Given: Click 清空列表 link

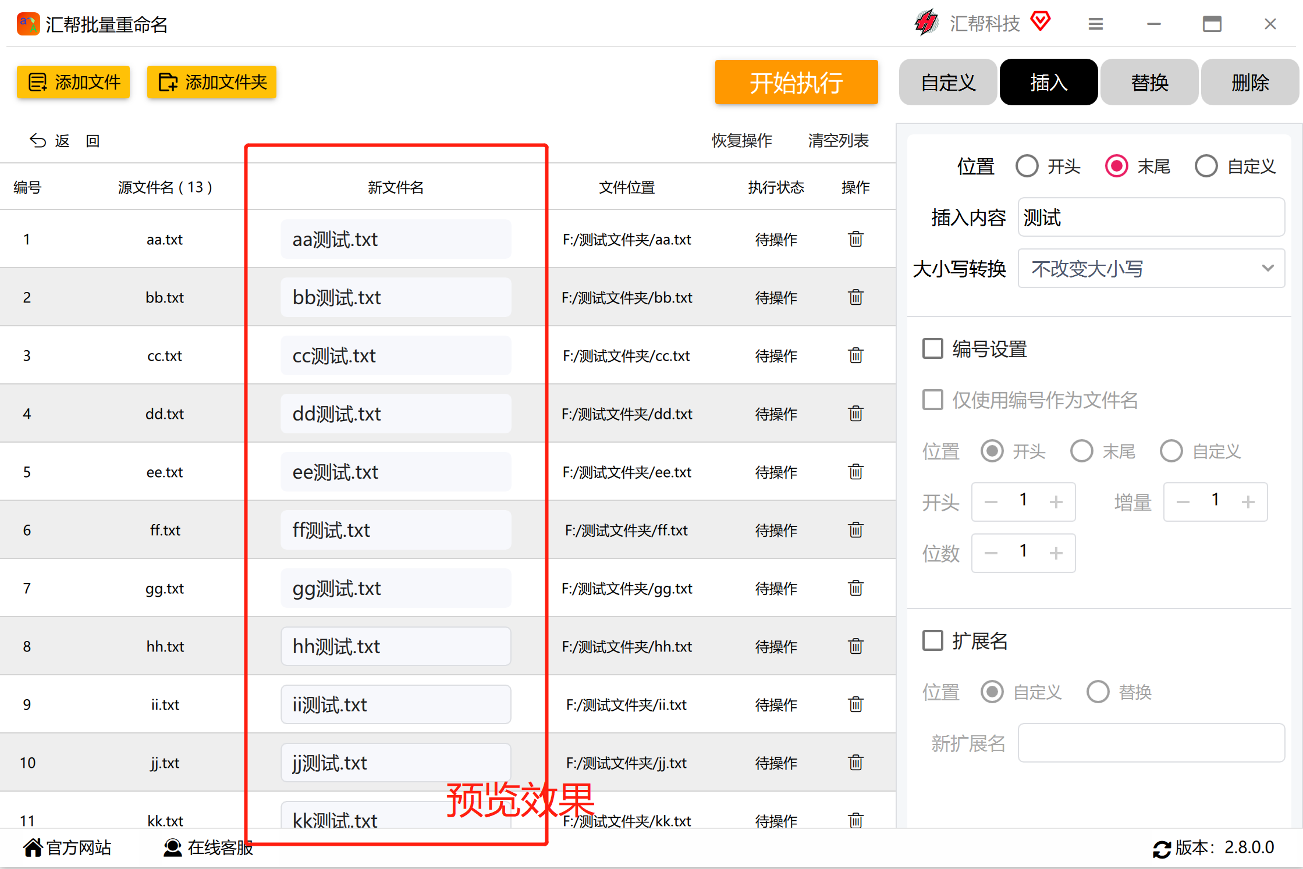Looking at the screenshot, I should point(838,141).
